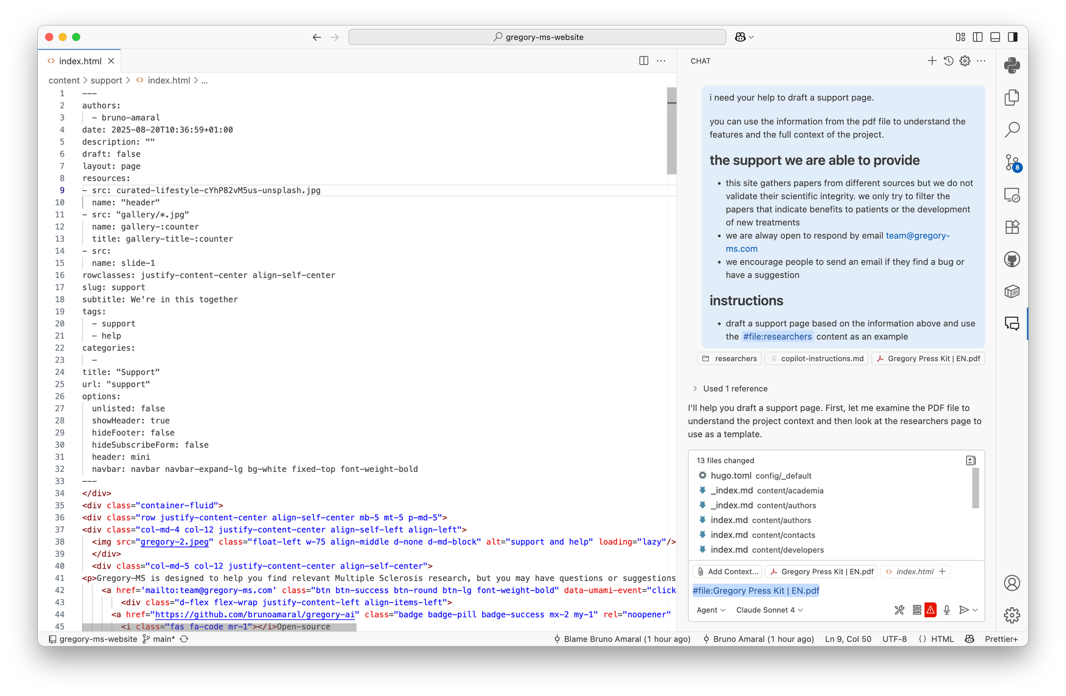
Task: Open Source Control view with 8 changes
Action: coord(1012,162)
